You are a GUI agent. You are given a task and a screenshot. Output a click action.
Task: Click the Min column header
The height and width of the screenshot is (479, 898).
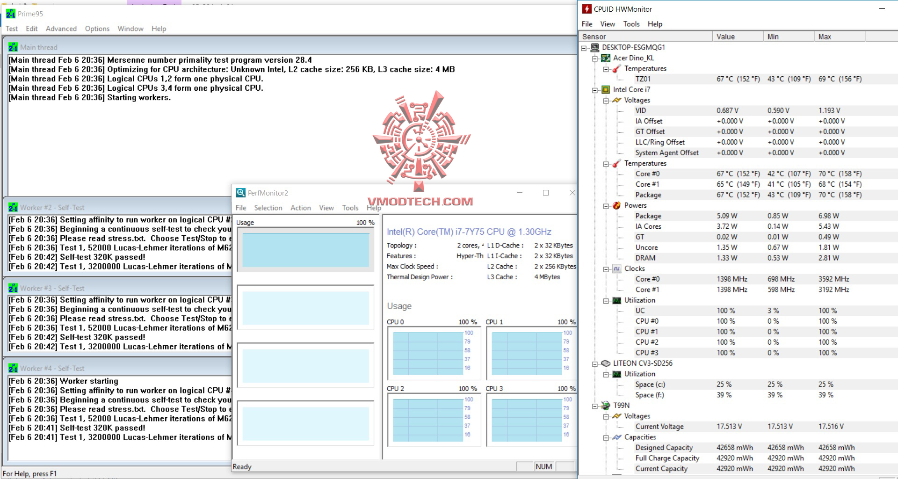(789, 36)
